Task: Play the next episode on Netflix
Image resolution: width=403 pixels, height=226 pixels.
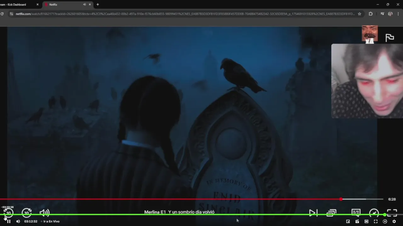Action: click(313, 213)
